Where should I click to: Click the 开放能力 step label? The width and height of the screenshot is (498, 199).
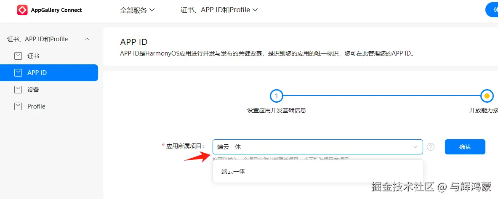[x=483, y=111]
